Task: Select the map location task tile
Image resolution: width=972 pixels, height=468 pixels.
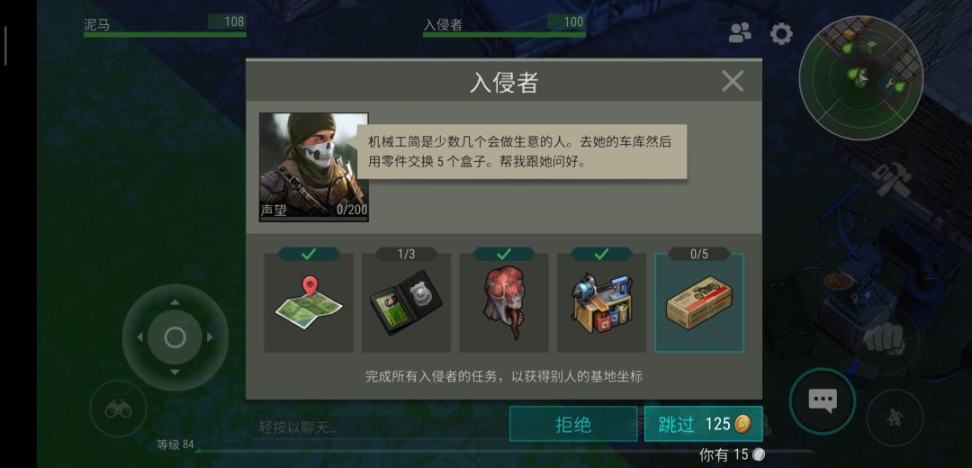Action: tap(309, 302)
